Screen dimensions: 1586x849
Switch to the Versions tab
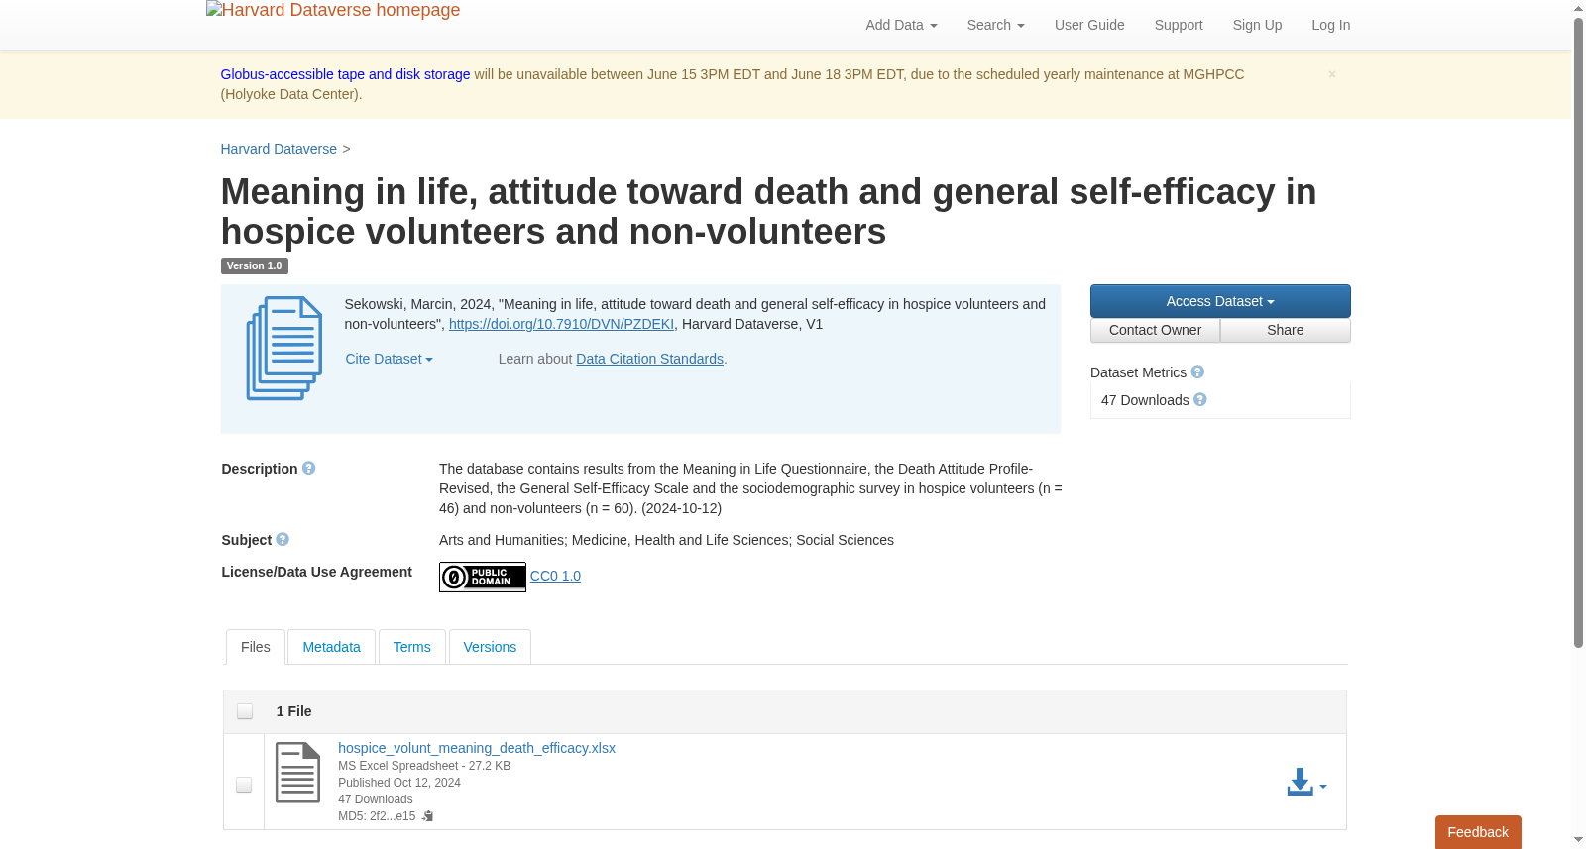click(490, 647)
